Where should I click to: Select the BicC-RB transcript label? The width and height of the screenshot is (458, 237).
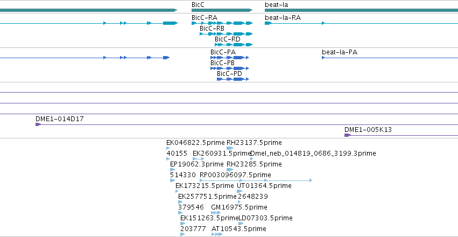(x=212, y=29)
